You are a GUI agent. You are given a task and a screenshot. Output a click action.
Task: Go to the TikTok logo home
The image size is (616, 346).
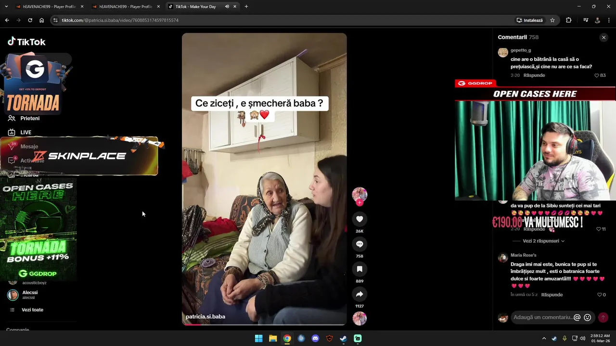[26, 42]
